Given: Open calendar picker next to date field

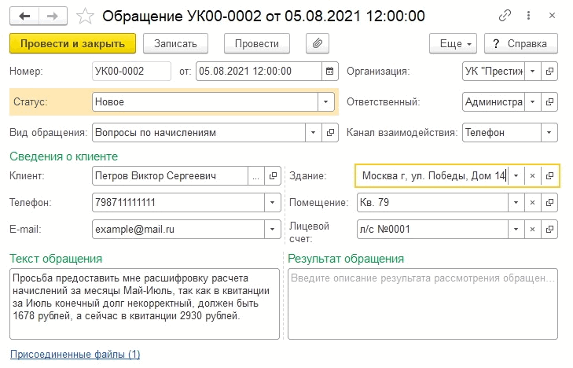Looking at the screenshot, I should [x=329, y=71].
